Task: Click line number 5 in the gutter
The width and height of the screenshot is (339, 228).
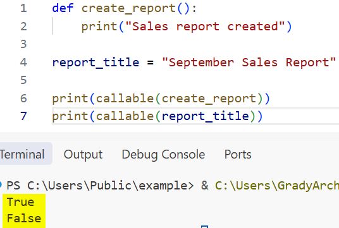Action: click(x=23, y=80)
